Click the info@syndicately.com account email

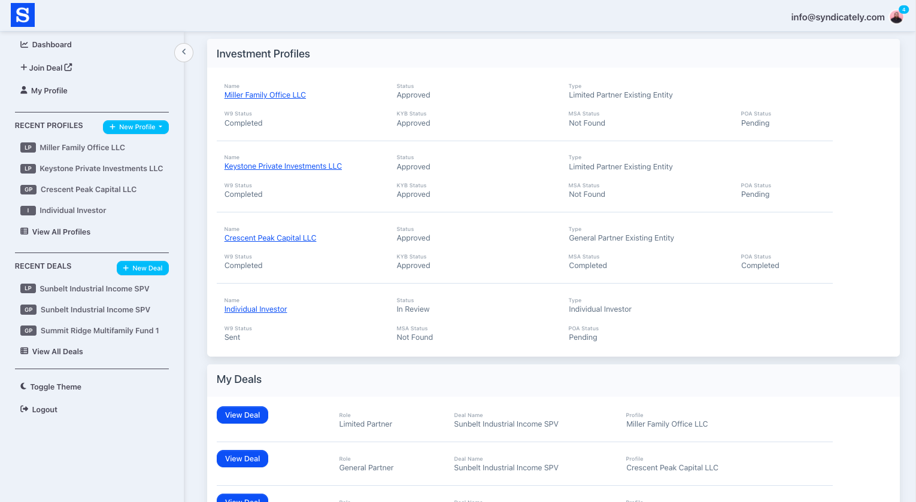coord(837,17)
